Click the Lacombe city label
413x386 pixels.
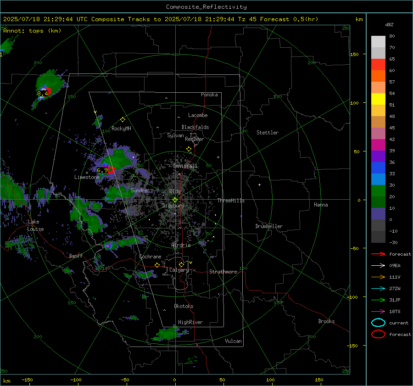[x=198, y=115]
